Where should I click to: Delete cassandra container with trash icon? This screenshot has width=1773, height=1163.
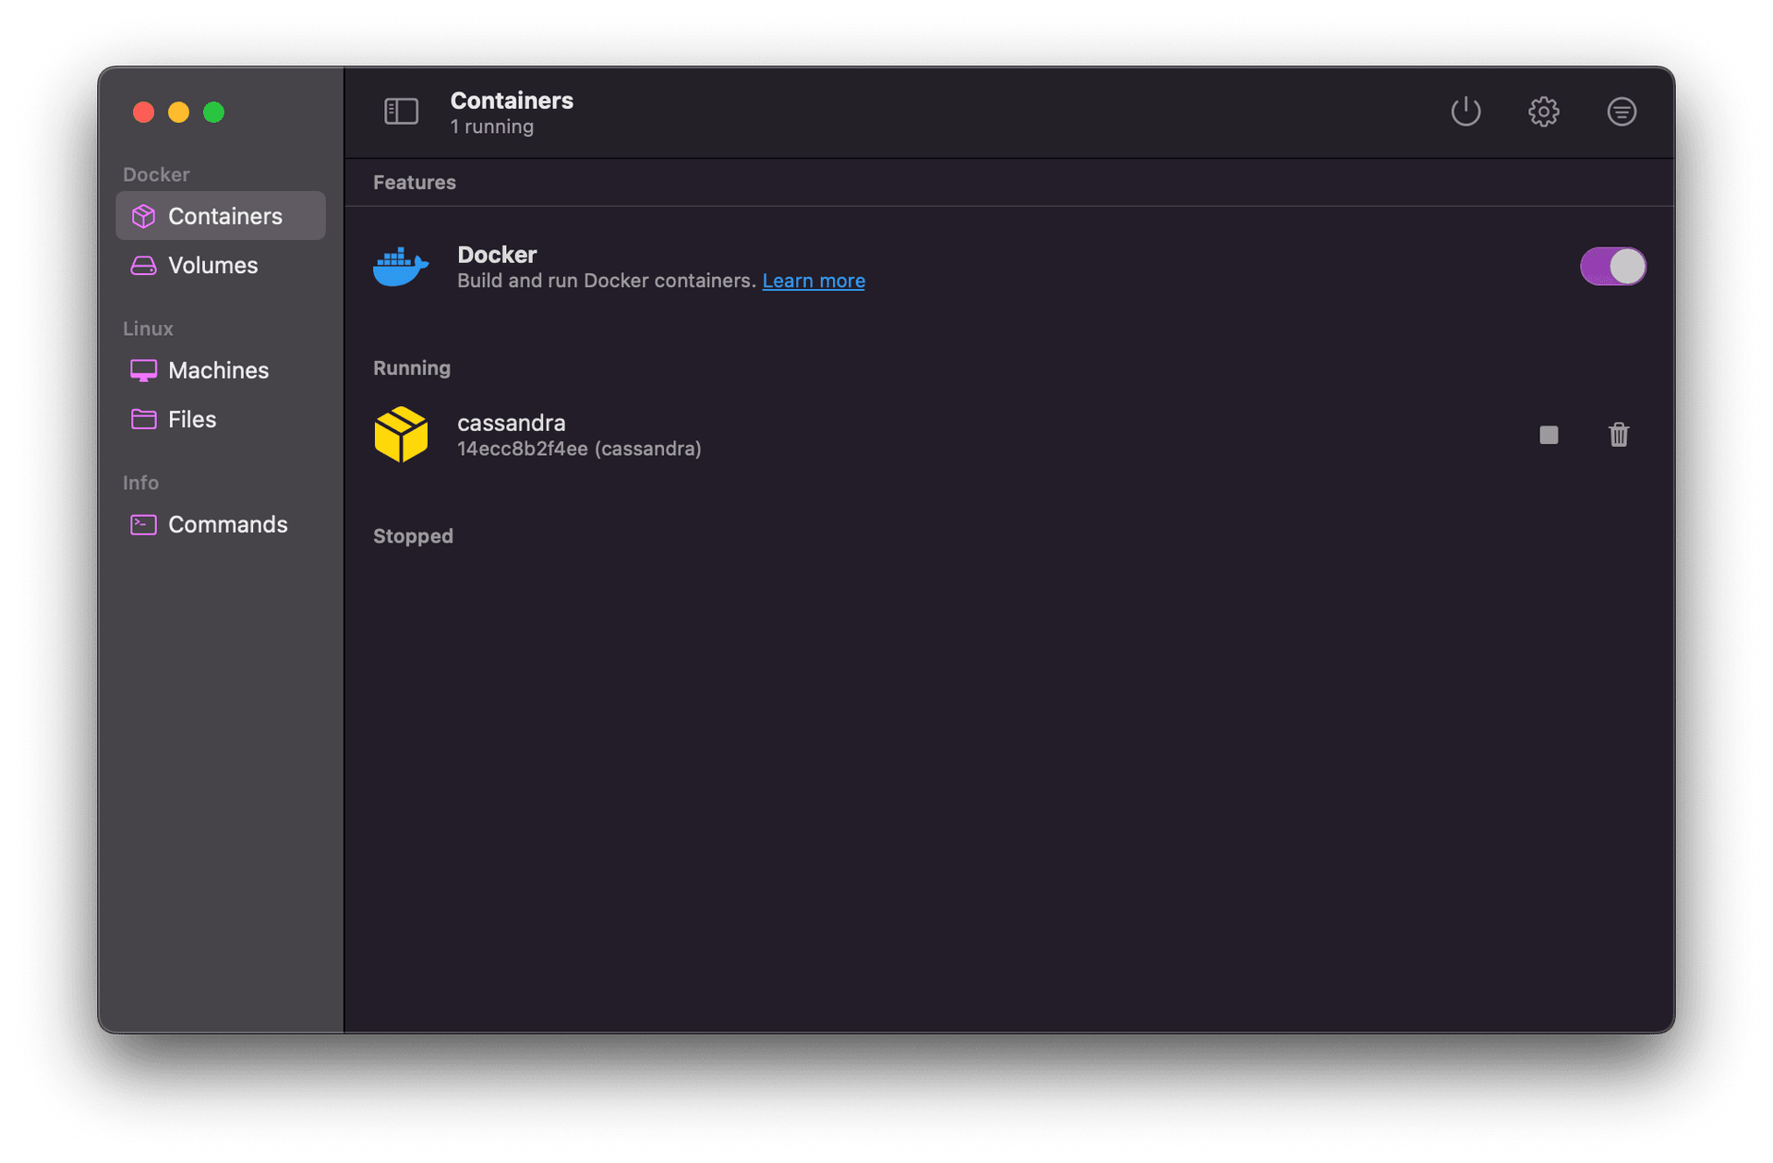click(x=1618, y=435)
